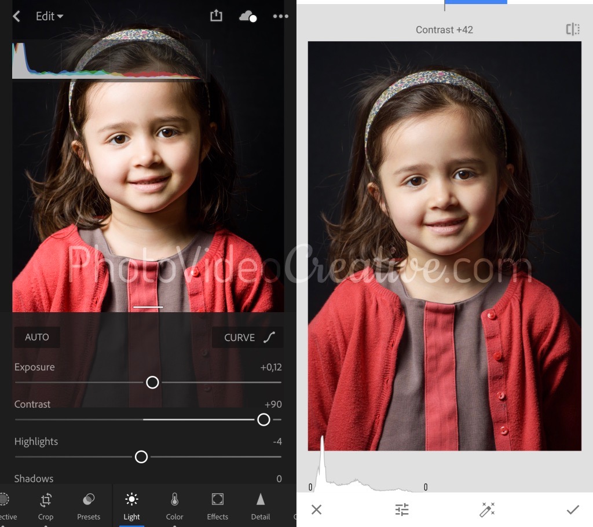This screenshot has height=527, width=593.
Task: Toggle the before/after compare icon in Snapseed
Action: point(573,29)
